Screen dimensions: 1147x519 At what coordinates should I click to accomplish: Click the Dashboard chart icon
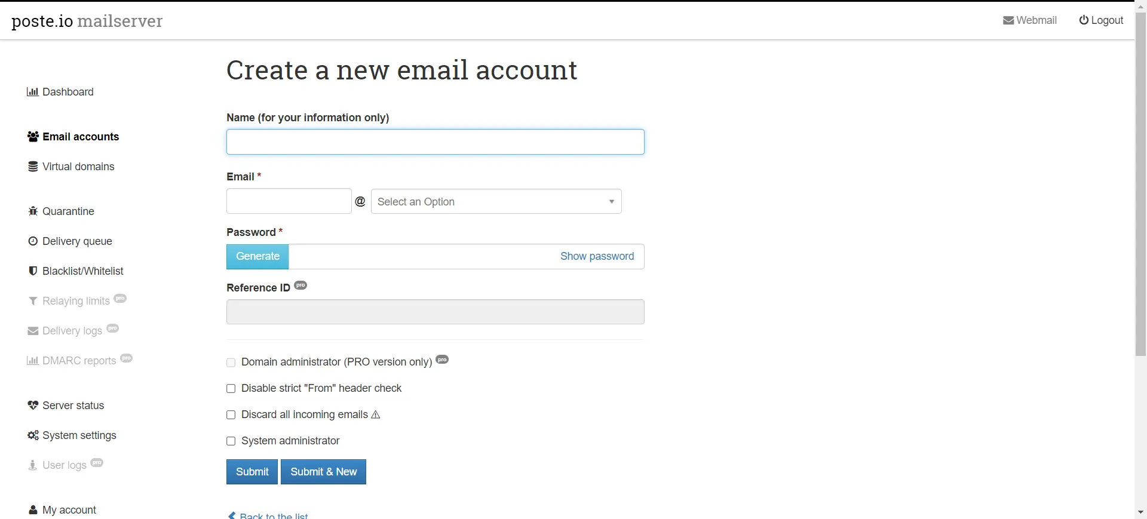[x=33, y=92]
